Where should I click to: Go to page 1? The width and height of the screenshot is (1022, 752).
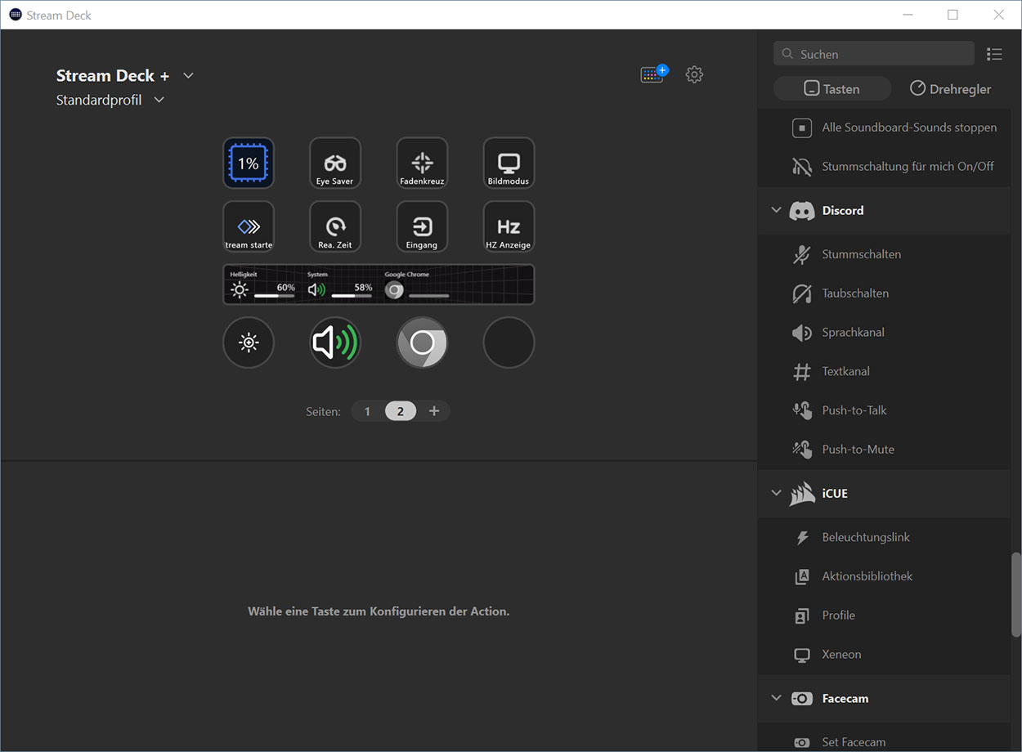[x=367, y=411]
